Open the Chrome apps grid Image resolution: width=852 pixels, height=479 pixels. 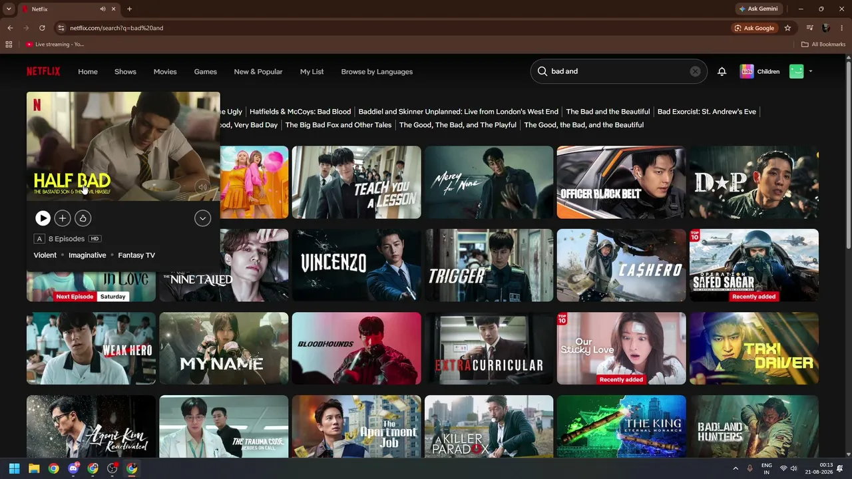(x=9, y=45)
